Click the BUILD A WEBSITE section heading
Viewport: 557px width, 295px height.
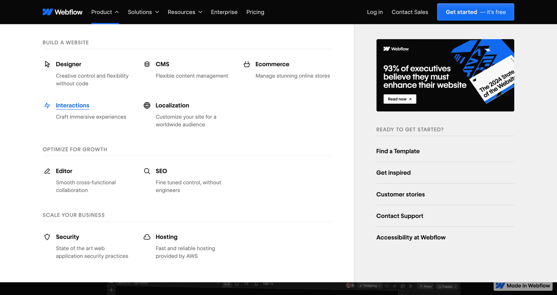pyautogui.click(x=66, y=43)
